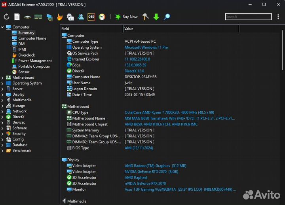The image size is (285, 205).
Task: Click the green download arrow icon
Action: click(156, 17)
